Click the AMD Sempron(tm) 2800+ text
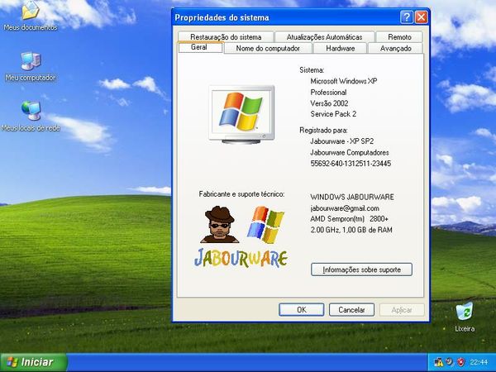Viewport: 496px width, 372px height. tap(349, 219)
